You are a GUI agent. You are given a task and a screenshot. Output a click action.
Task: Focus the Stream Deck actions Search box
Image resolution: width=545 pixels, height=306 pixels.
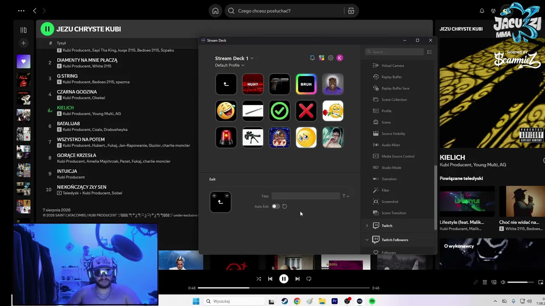pos(394,52)
